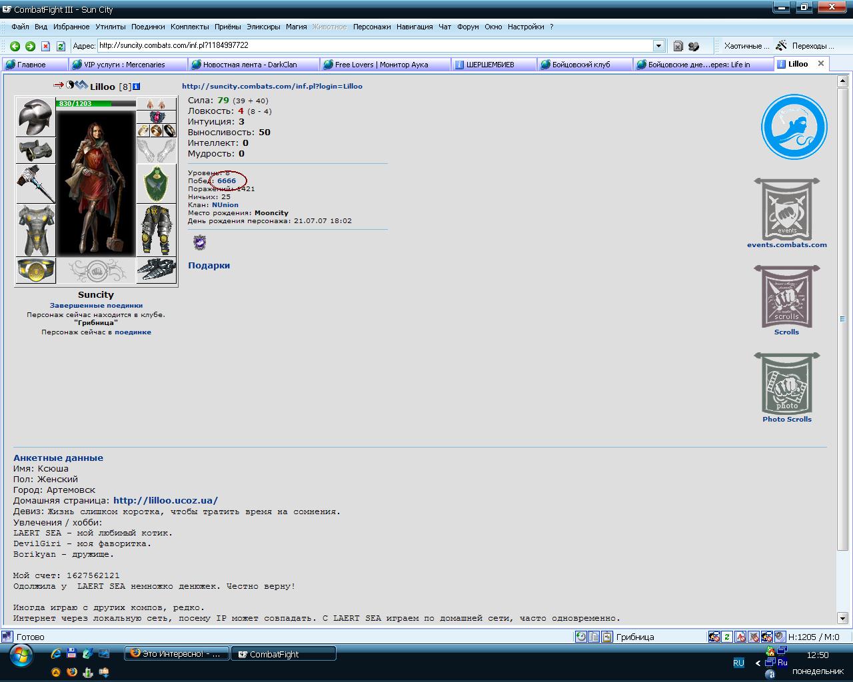Switch to Новостная лента - DarkClan tab

[x=254, y=64]
